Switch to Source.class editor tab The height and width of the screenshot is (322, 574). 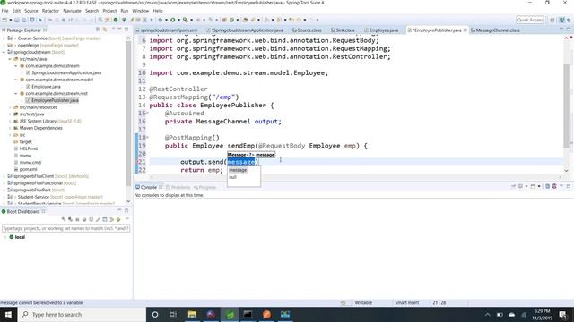pyautogui.click(x=307, y=30)
